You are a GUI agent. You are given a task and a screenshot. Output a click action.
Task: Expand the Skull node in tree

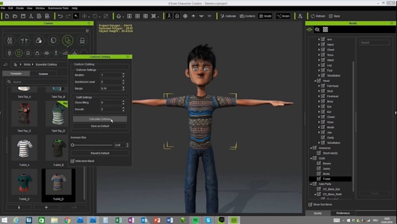(x=319, y=91)
